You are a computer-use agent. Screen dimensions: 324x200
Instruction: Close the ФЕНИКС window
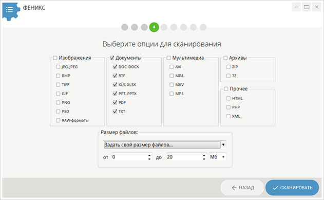point(317,7)
